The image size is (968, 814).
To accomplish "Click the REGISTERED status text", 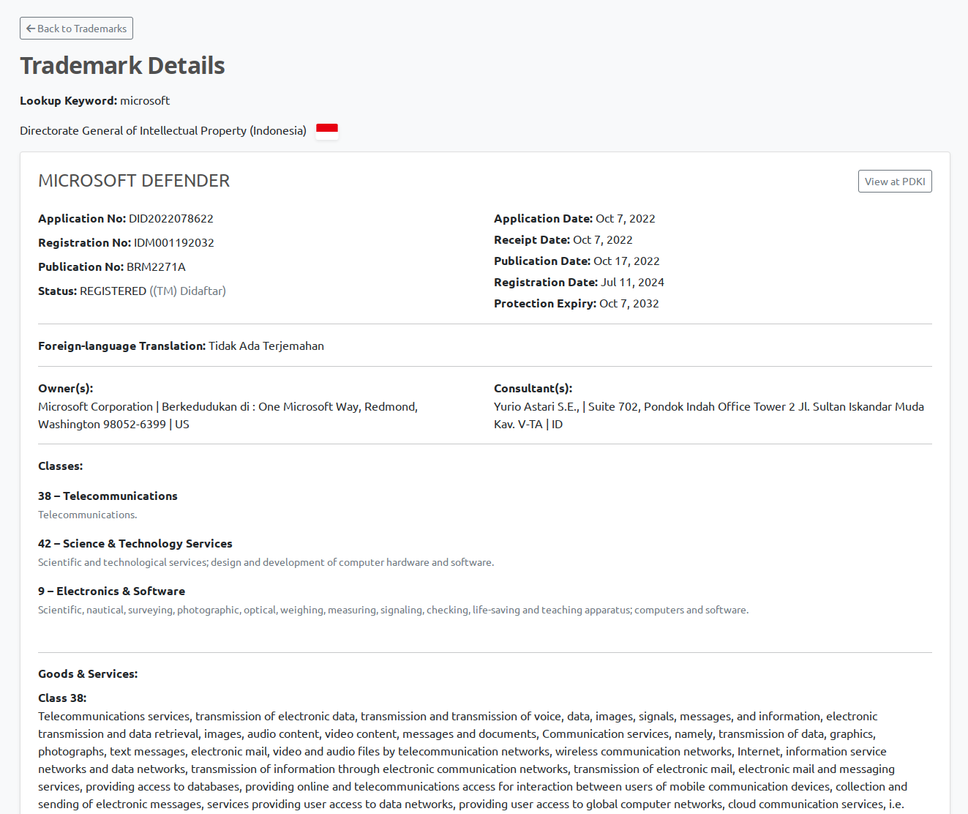I will tap(113, 291).
